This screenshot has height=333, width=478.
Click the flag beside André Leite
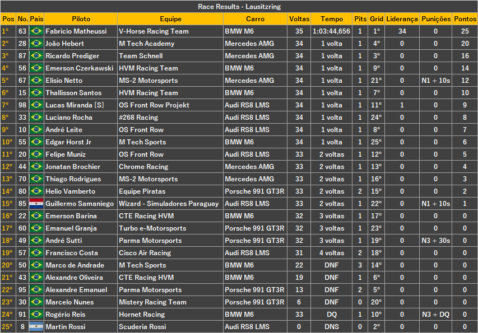[x=36, y=130]
